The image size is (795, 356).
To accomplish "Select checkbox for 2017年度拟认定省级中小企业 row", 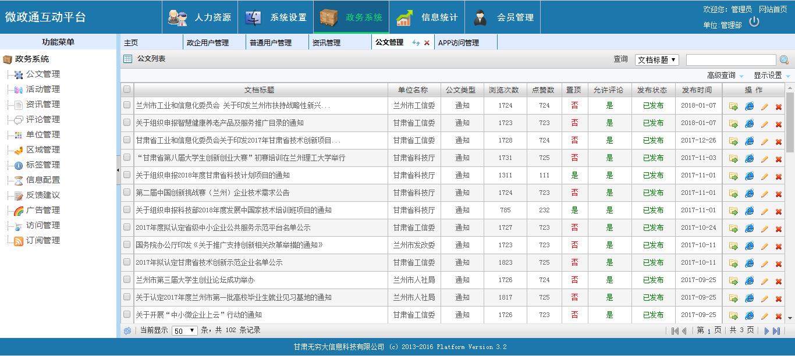I will pos(127,227).
